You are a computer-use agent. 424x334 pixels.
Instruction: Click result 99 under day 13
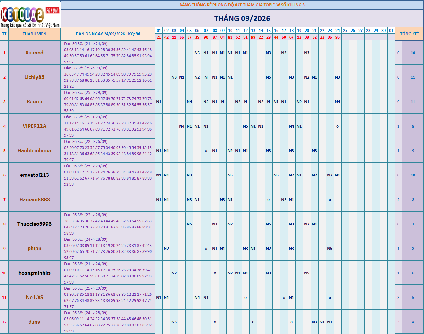point(253,37)
